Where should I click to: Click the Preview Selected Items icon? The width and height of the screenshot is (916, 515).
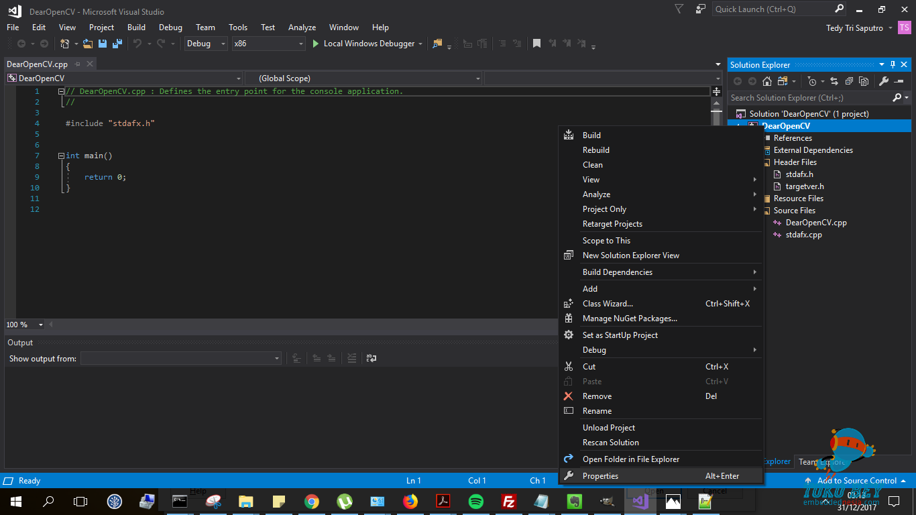pyautogui.click(x=899, y=81)
